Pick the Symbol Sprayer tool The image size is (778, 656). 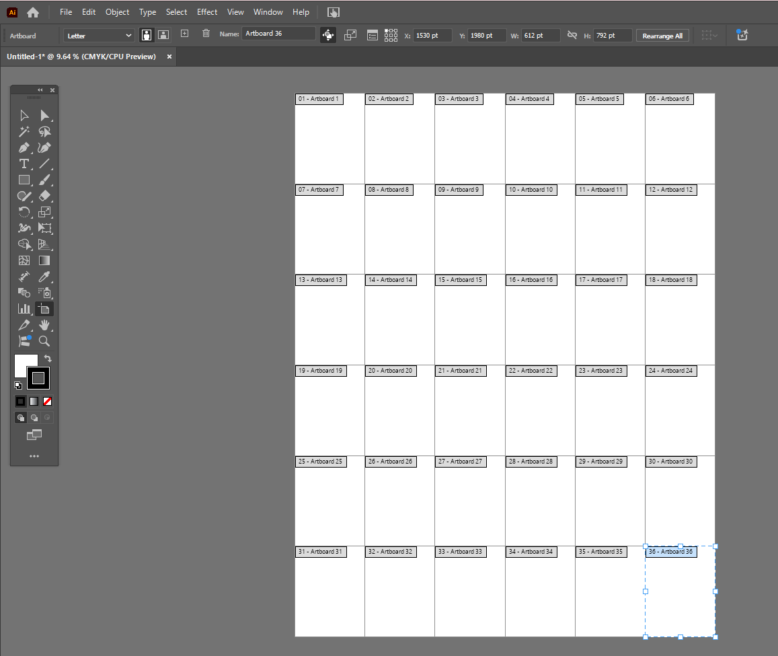(x=44, y=293)
